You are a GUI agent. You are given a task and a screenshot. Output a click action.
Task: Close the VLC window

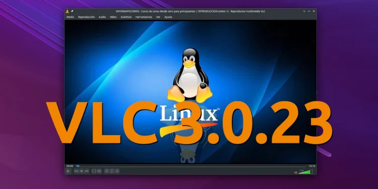click(x=313, y=11)
